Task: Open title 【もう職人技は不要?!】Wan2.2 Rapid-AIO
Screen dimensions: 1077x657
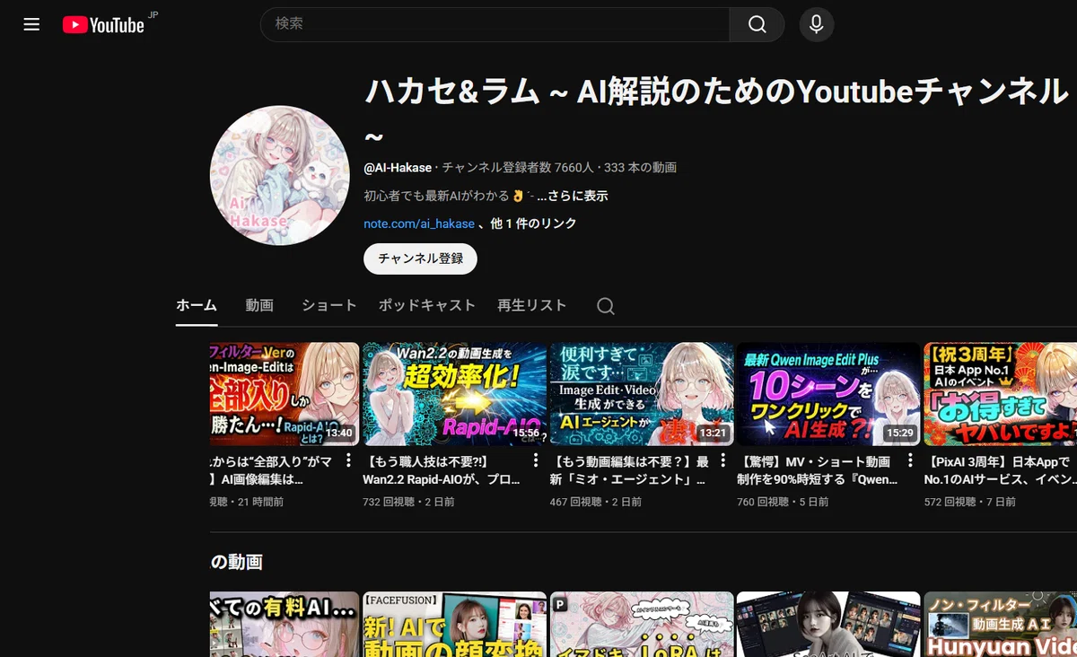Action: pyautogui.click(x=443, y=470)
